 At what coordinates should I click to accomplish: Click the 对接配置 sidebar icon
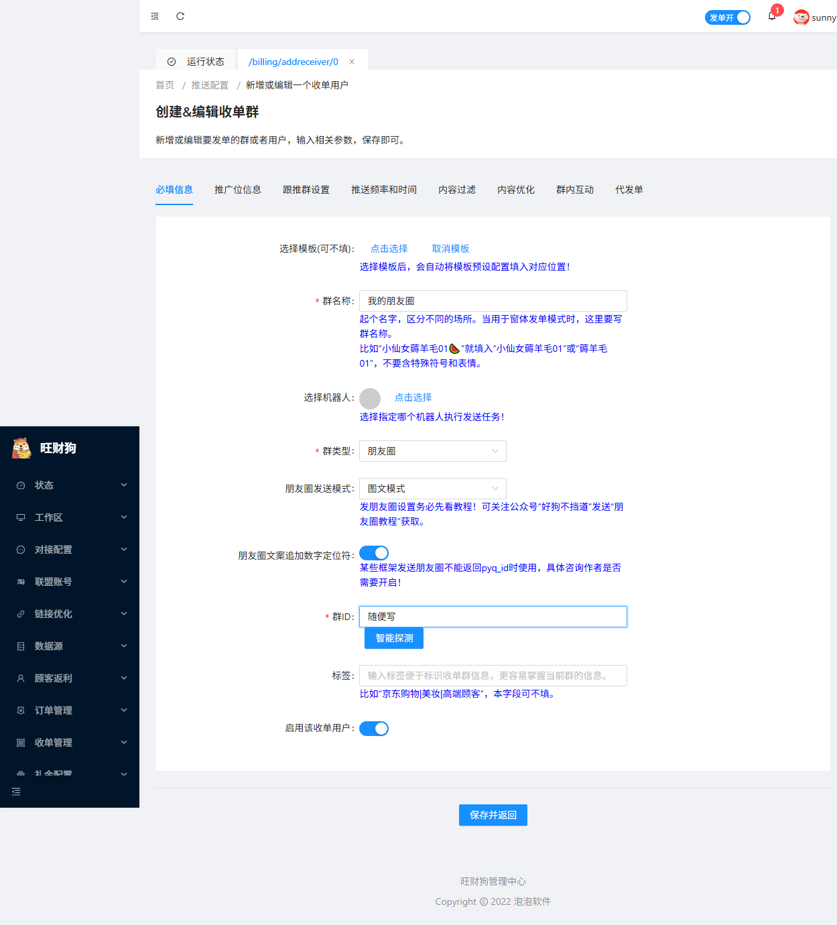click(x=21, y=550)
